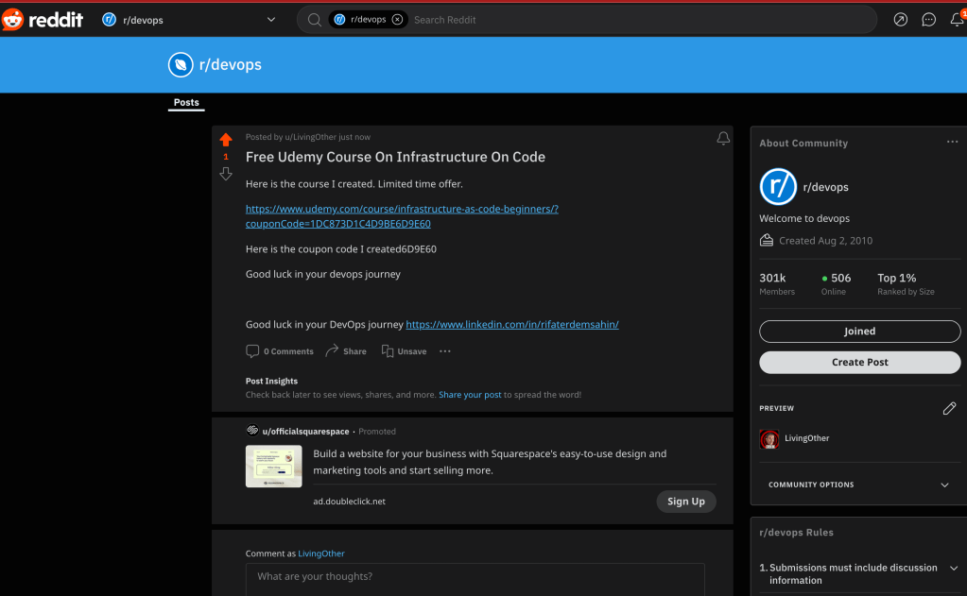The height and width of the screenshot is (596, 967).
Task: Open About Community three-dot menu
Action: tap(952, 142)
